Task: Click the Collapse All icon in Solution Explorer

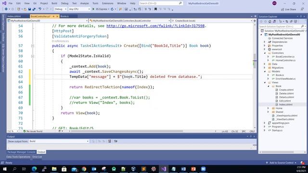Action: tap(291, 22)
